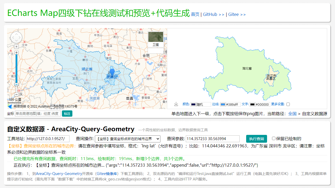
Task: Enable the 更多设置 checkbox
Action: [x=288, y=104]
